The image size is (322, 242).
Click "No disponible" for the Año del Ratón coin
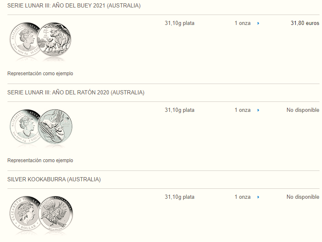coord(302,110)
